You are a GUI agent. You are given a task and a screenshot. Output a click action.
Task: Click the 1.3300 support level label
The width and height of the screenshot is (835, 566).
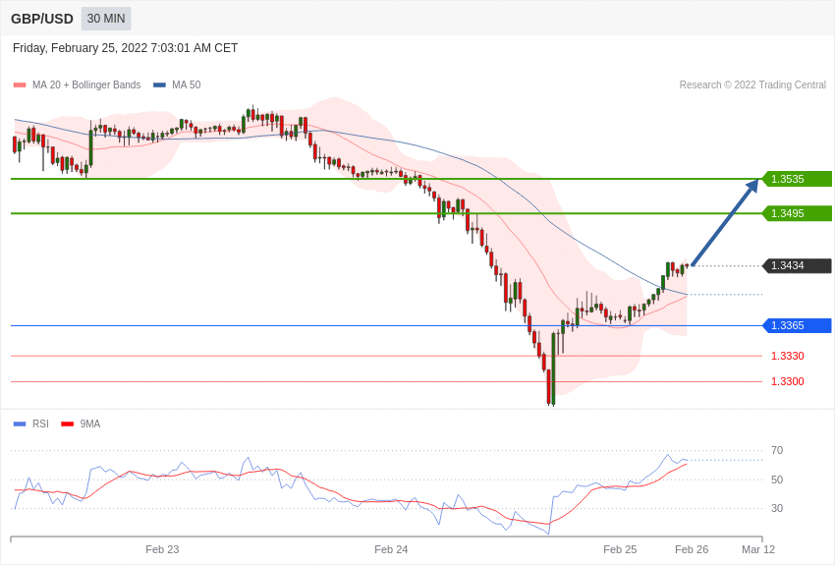[788, 381]
